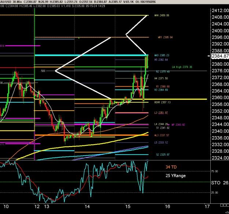Click the 75.00 stochastic axis value

[214, 171]
